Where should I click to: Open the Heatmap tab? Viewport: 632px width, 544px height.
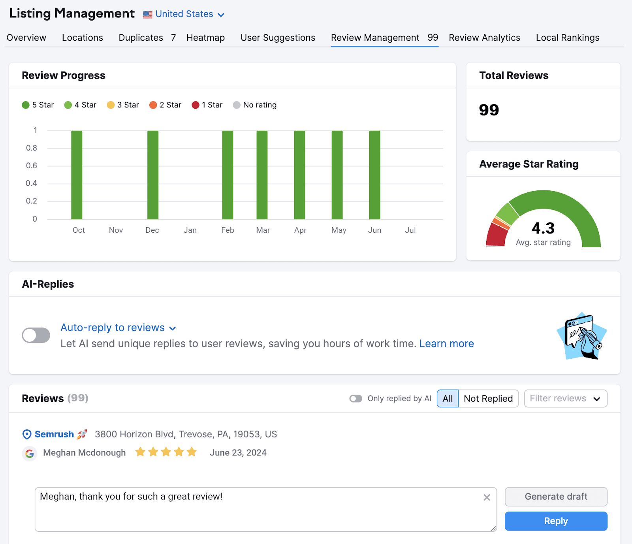click(205, 38)
